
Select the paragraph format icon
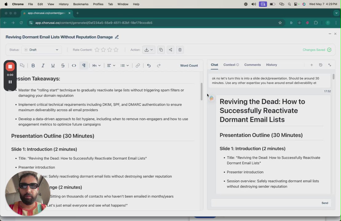(x=84, y=65)
